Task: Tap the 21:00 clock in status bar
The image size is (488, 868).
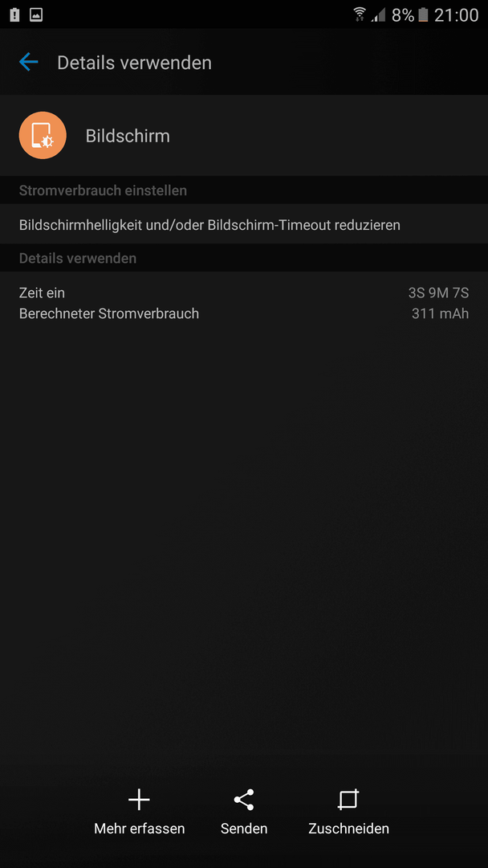Action: click(x=456, y=15)
